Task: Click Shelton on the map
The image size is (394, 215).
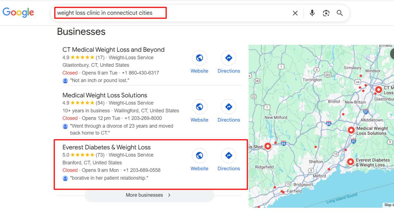Action: click(316, 161)
